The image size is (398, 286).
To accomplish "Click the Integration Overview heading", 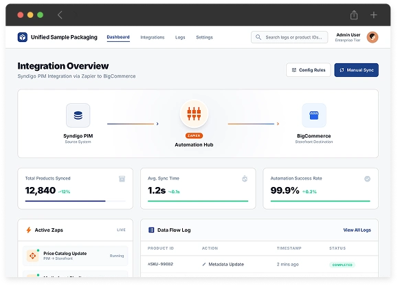I will point(63,66).
